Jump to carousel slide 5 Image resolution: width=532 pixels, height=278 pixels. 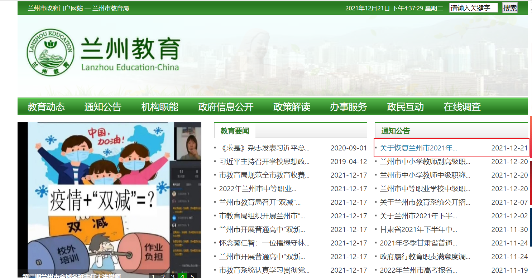click(x=192, y=276)
